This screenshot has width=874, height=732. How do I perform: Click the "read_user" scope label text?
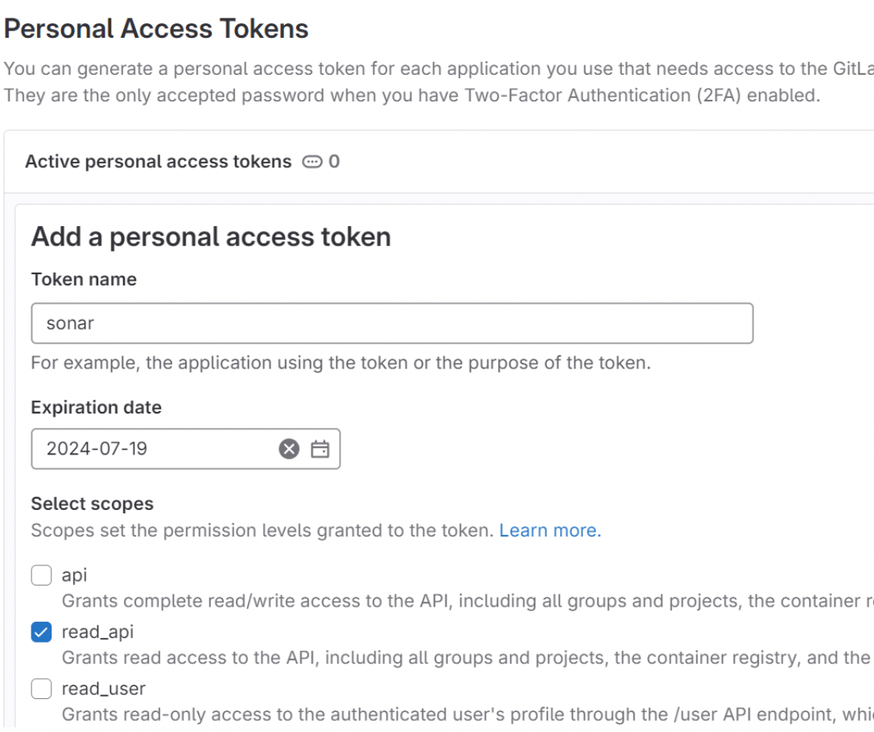click(103, 689)
